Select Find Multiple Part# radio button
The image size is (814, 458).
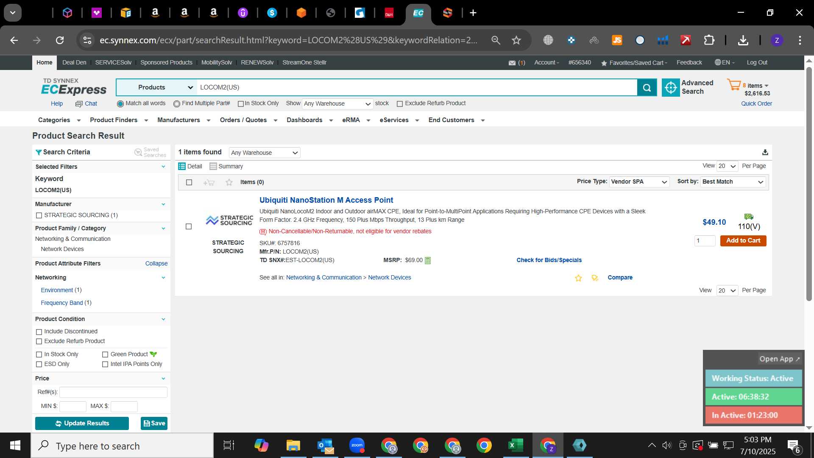click(177, 104)
